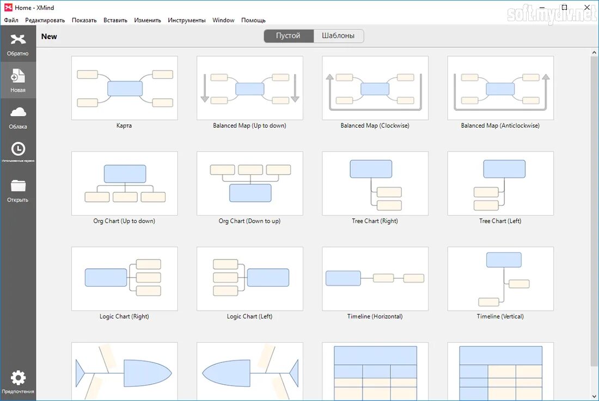The width and height of the screenshot is (599, 401).
Task: Click the XMind logo in title bar
Action: click(8, 7)
